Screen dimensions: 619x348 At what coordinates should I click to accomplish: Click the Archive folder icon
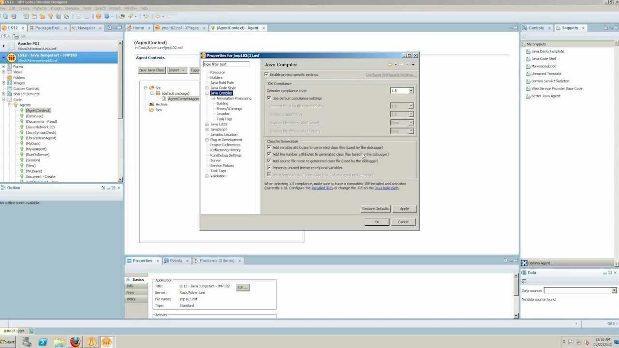152,104
